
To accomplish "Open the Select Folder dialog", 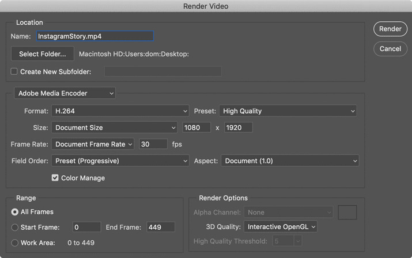I will pyautogui.click(x=43, y=54).
